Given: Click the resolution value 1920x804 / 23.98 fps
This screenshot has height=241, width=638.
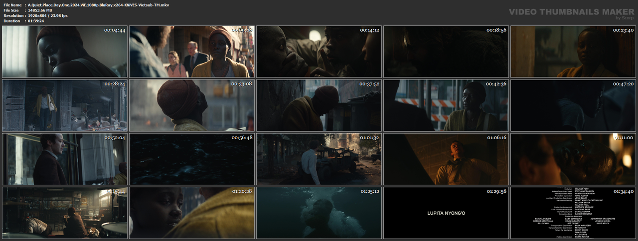Looking at the screenshot, I should [48, 15].
